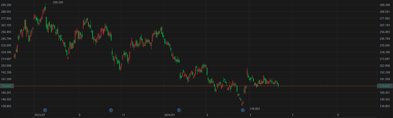Screen dimensions: 393x118
Task: Click the 138.803 low price annotation
Action: pyautogui.click(x=255, y=109)
